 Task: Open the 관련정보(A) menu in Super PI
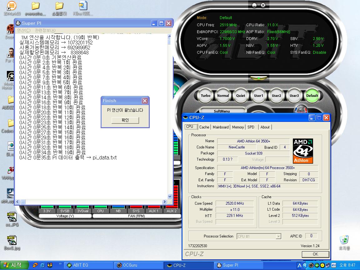(x=45, y=30)
